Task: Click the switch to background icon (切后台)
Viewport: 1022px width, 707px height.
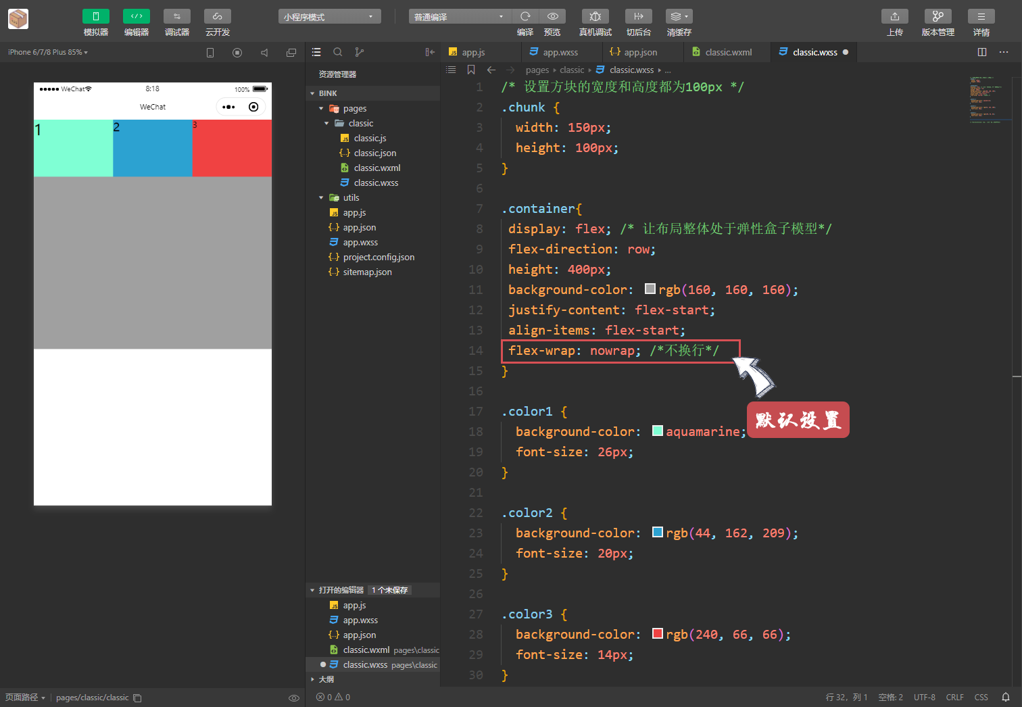Action: (638, 16)
